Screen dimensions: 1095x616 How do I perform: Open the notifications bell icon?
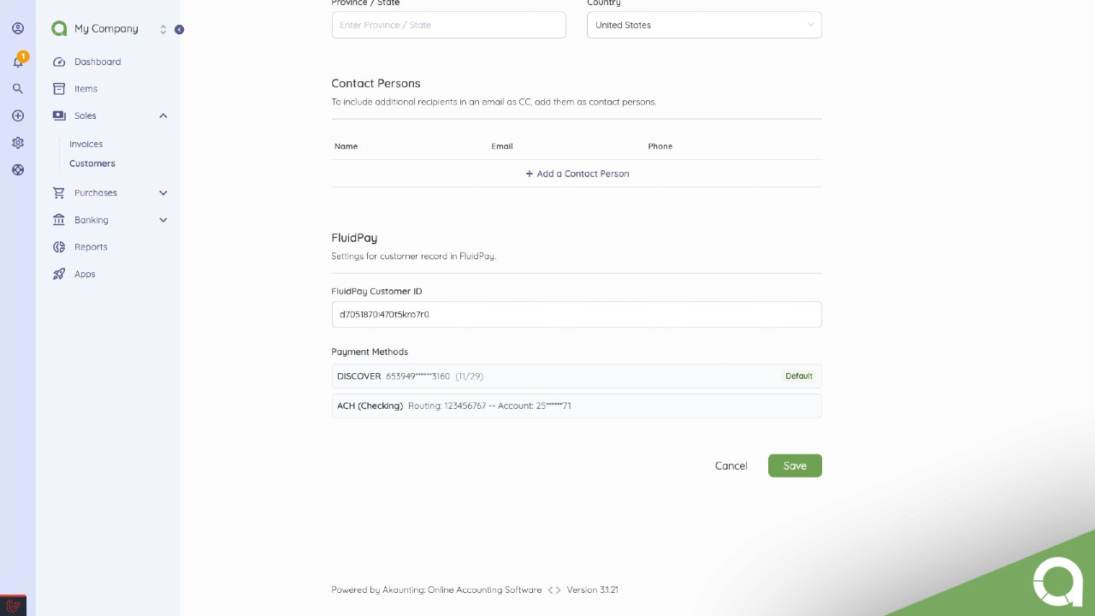click(18, 62)
